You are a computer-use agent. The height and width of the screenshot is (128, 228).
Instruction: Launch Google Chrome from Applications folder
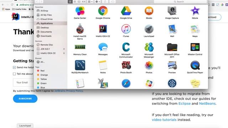[x=103, y=11]
